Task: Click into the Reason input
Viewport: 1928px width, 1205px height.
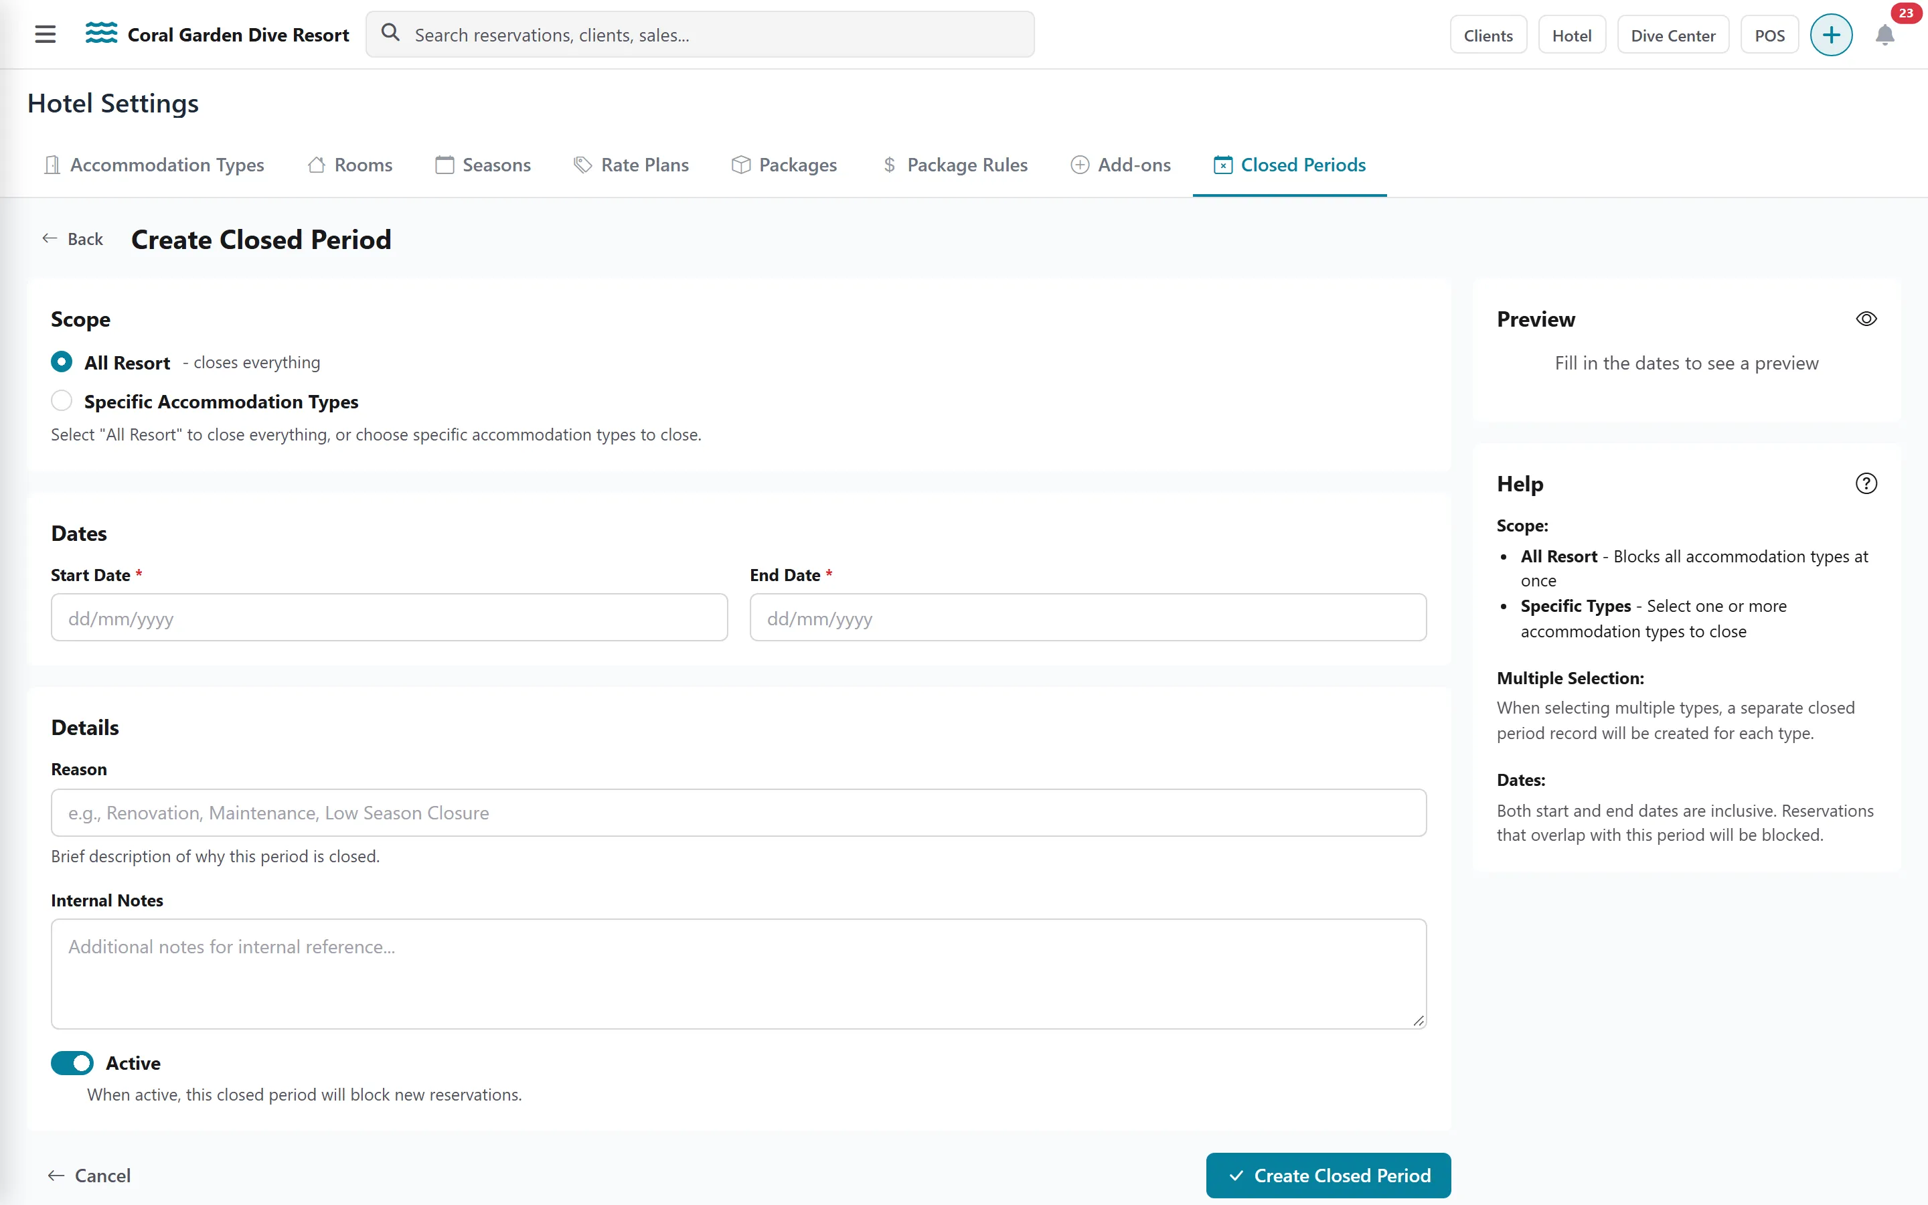Action: coord(738,812)
